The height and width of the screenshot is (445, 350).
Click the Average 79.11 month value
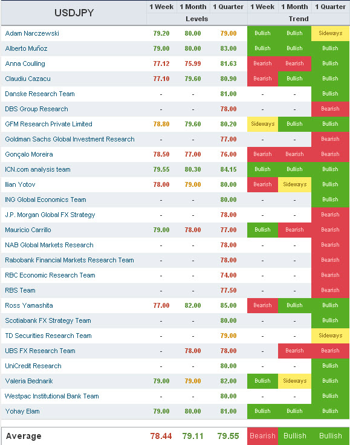[x=193, y=436]
